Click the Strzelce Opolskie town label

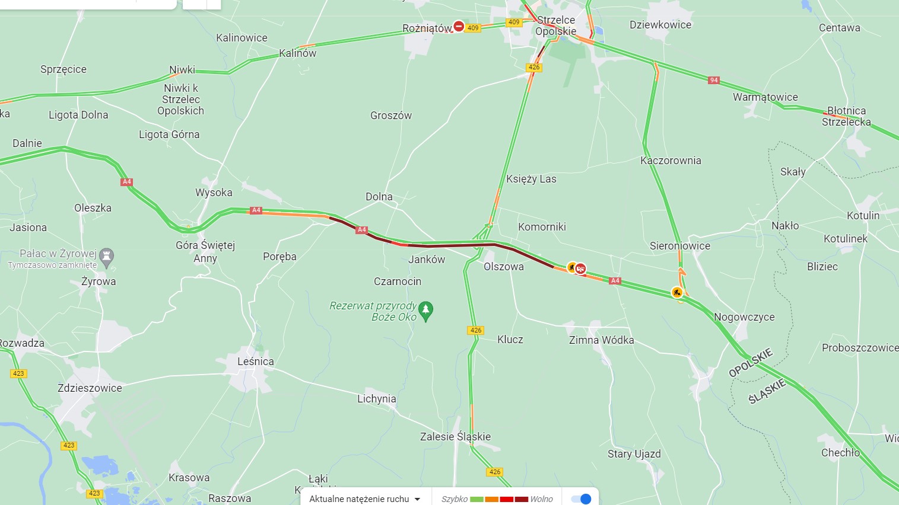[555, 25]
